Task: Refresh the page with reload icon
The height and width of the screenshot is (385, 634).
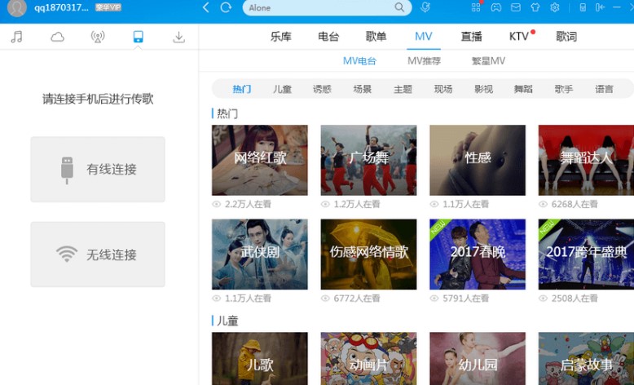Action: tap(226, 7)
